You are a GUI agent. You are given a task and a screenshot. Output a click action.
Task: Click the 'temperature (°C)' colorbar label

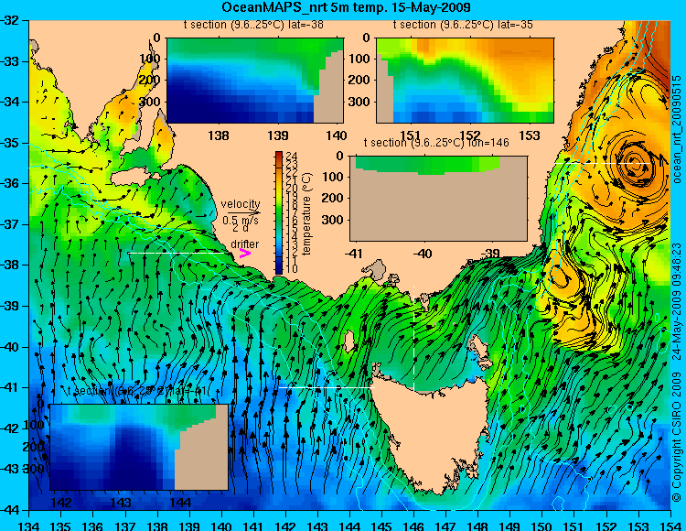click(306, 213)
